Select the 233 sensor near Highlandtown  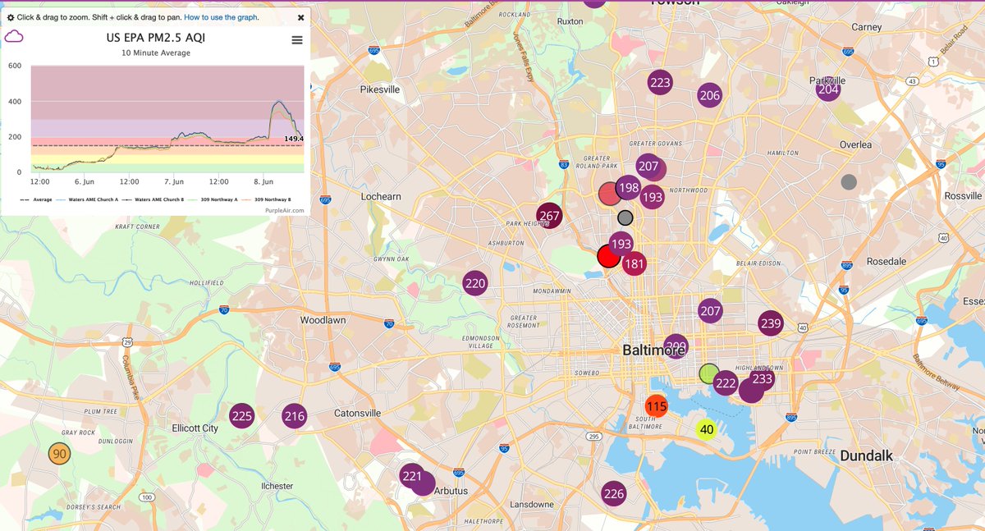762,378
